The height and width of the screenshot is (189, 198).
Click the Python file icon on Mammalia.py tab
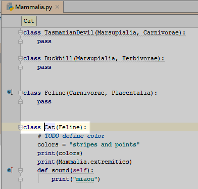[10, 7]
